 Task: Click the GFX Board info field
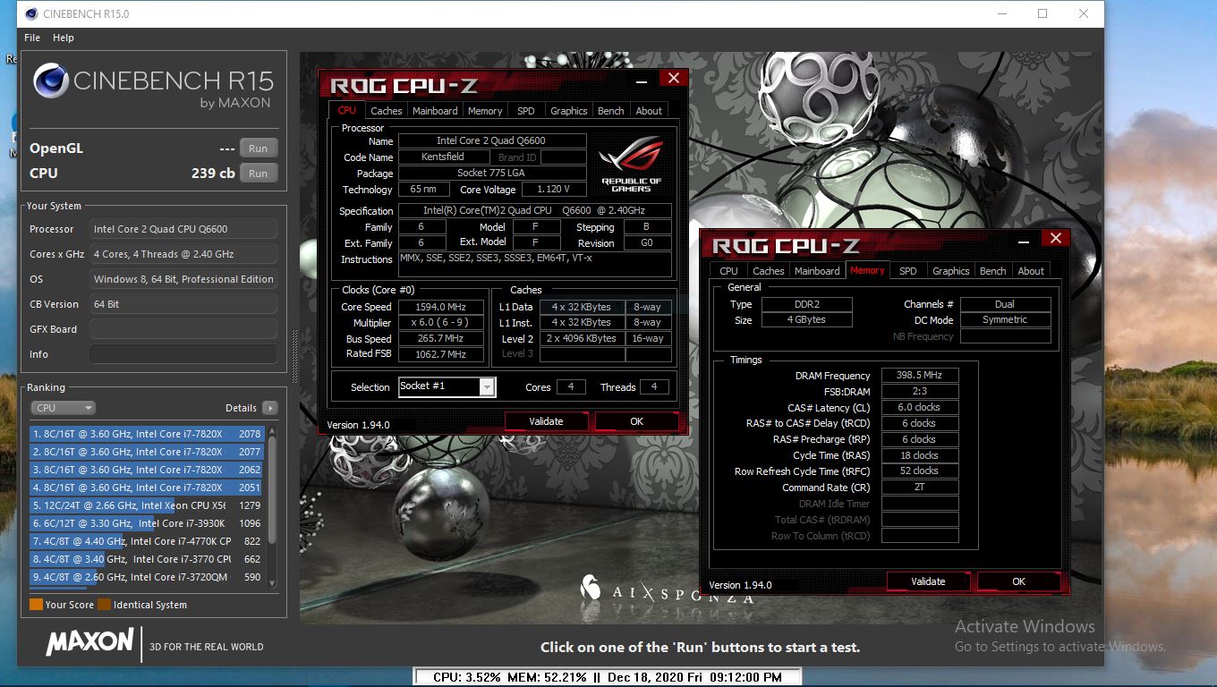tap(183, 329)
